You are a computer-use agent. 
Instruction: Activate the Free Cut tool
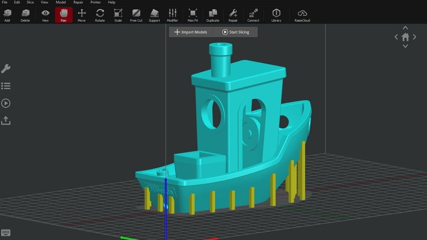tap(136, 15)
